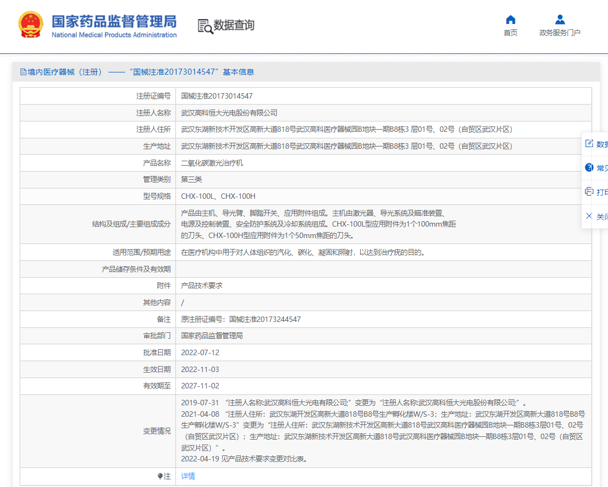
Task: Click the document icon before 境内医疗器械
Action: click(x=23, y=72)
